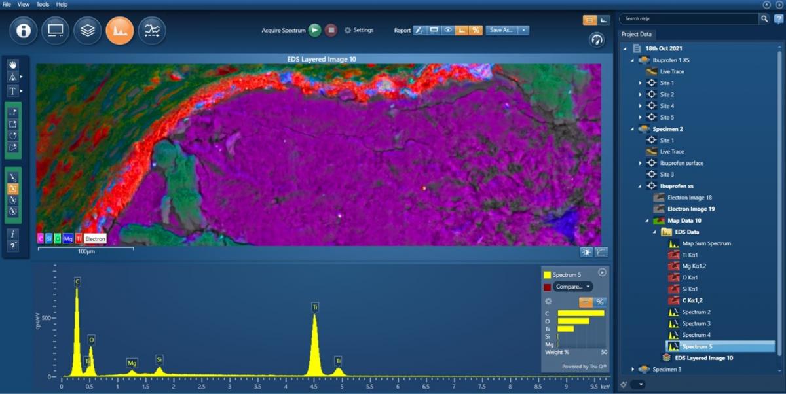
Task: Open the Compare spectrum dropdown
Action: [573, 287]
